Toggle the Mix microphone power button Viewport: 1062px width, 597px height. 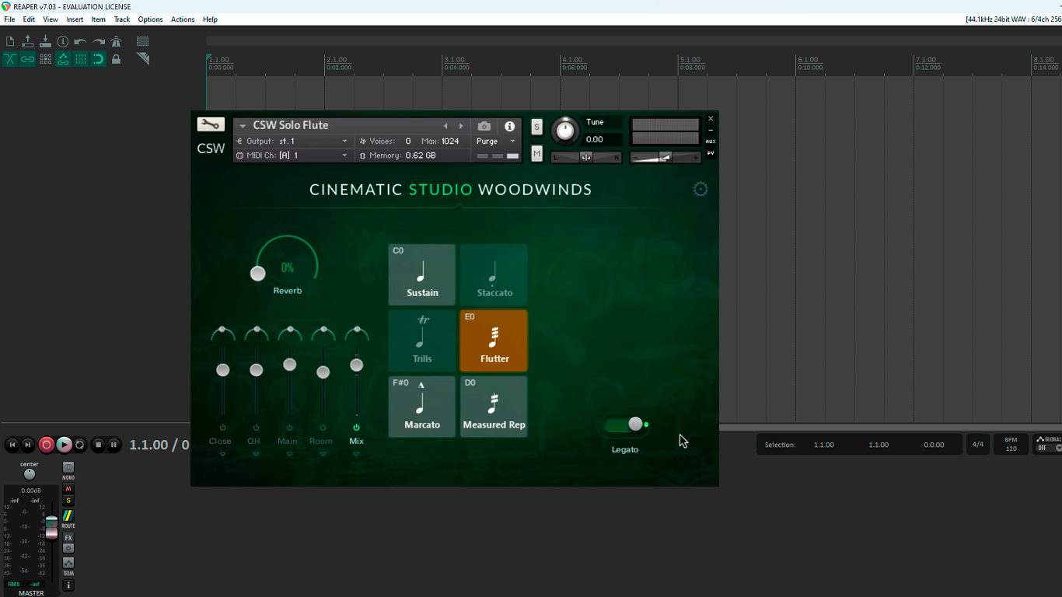coord(356,428)
